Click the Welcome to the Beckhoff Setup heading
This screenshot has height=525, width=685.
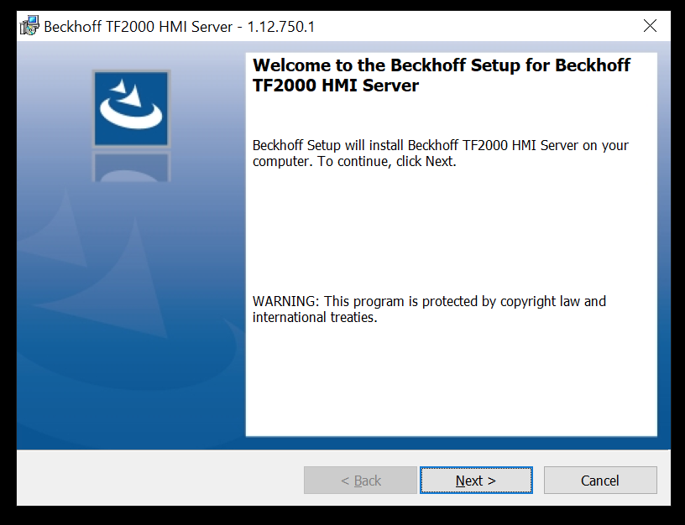pyautogui.click(x=442, y=65)
